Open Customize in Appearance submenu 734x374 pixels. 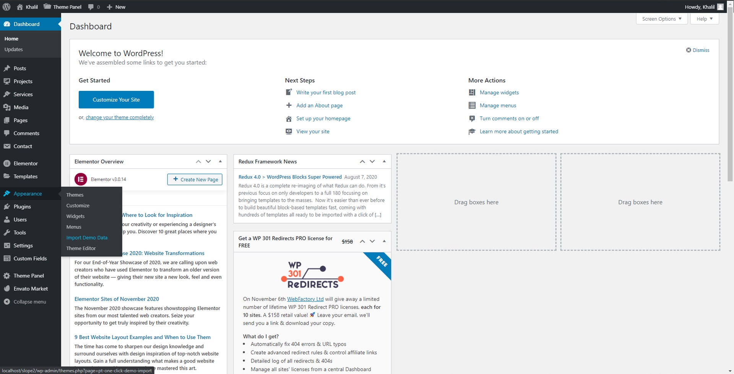(78, 206)
